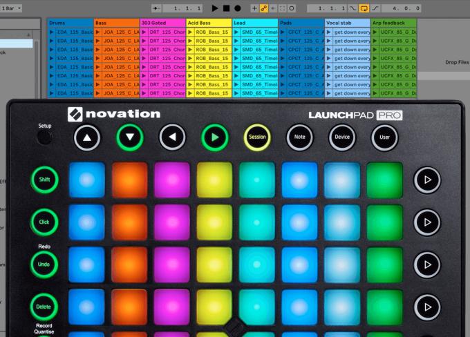This screenshot has width=470, height=337.
Task: Enable MIDI arrangement overdub plus button
Action: coord(254,8)
